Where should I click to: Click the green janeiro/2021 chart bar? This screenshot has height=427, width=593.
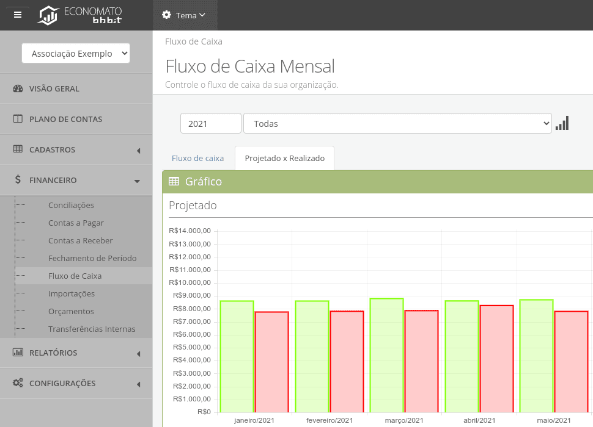pyautogui.click(x=237, y=356)
